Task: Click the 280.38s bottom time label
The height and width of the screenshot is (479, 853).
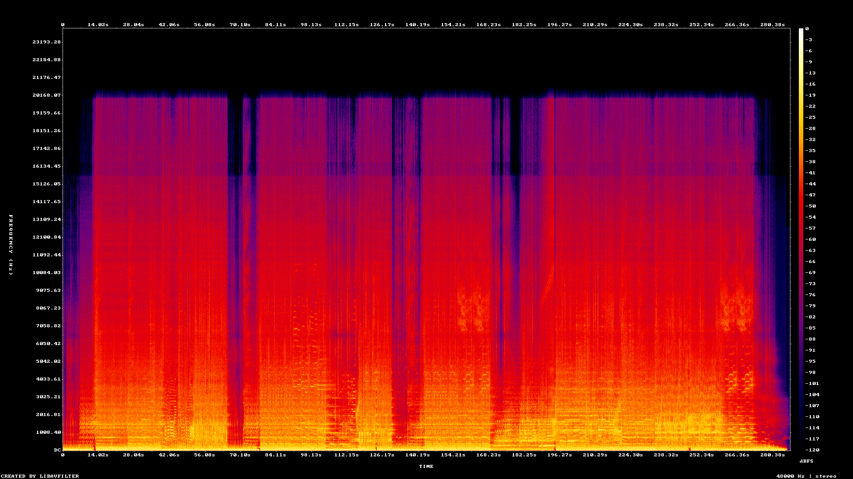Action: (x=772, y=455)
